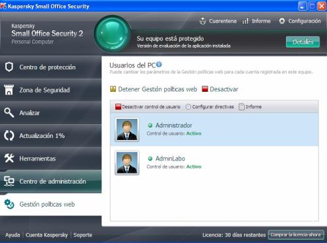Click the Gestión políticas web gear icon
The width and height of the screenshot is (327, 243).
click(9, 204)
